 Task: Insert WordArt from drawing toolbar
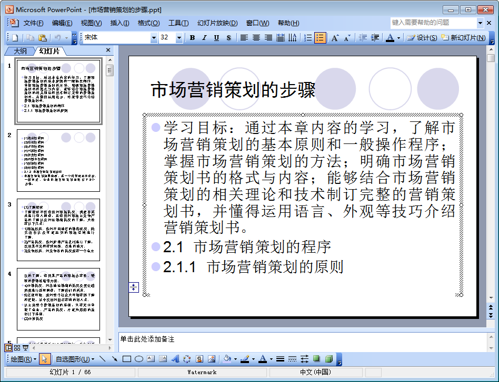click(175, 359)
